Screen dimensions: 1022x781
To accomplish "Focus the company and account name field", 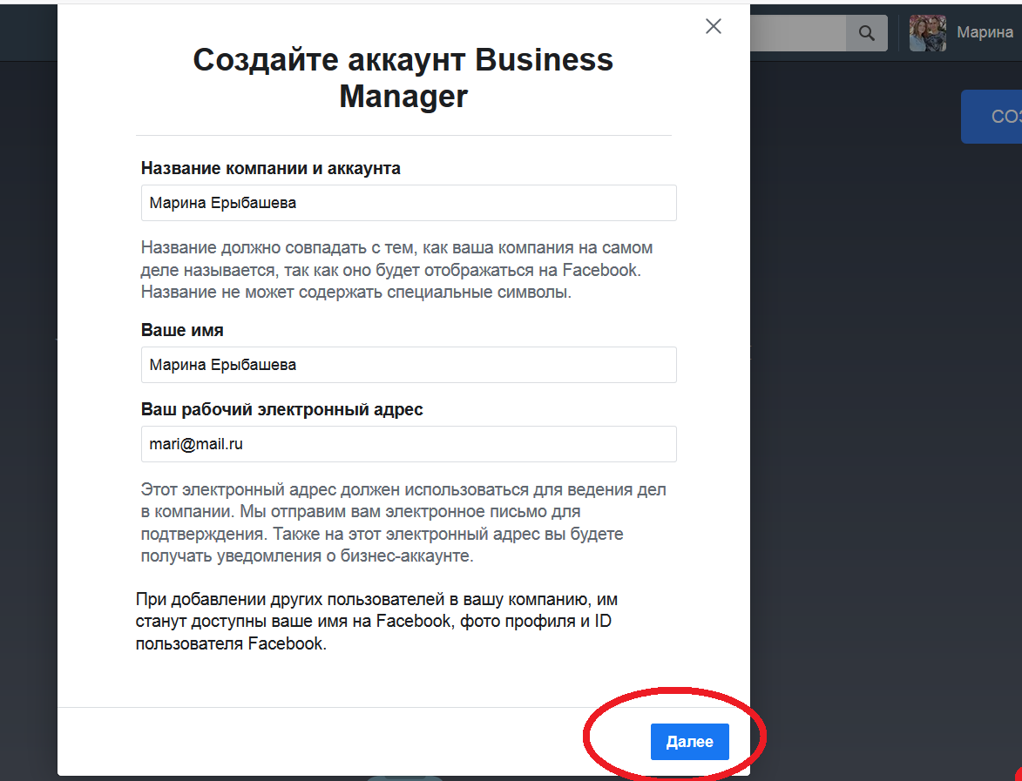I will tap(409, 203).
